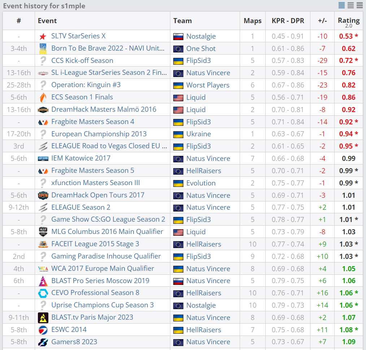This screenshot has width=366, height=350.
Task: Click the ELEAGUE Season 2 logo
Action: tap(43, 208)
